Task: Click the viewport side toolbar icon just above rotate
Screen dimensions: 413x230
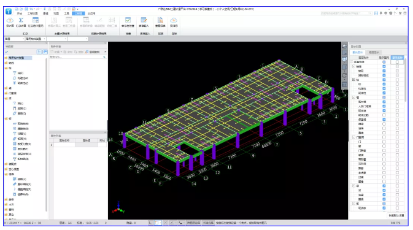Action: 344,67
